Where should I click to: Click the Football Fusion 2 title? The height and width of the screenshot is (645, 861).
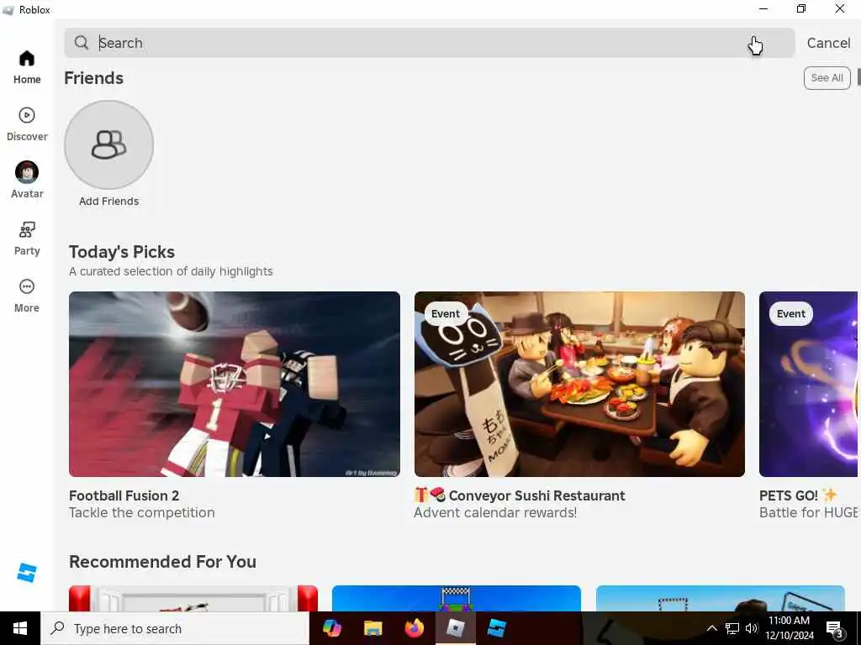[124, 496]
